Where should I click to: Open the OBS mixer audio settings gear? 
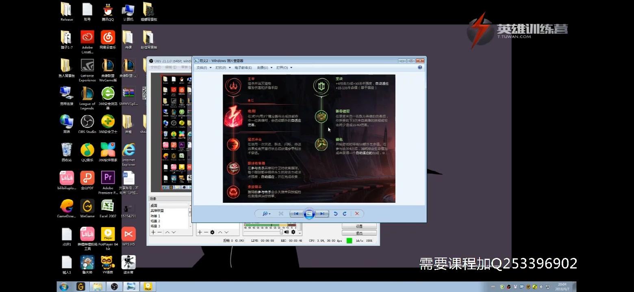[293, 232]
